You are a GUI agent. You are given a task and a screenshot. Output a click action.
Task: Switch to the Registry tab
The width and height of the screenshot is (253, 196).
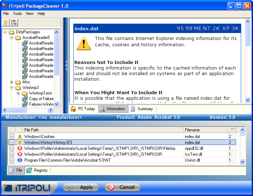tap(38, 170)
